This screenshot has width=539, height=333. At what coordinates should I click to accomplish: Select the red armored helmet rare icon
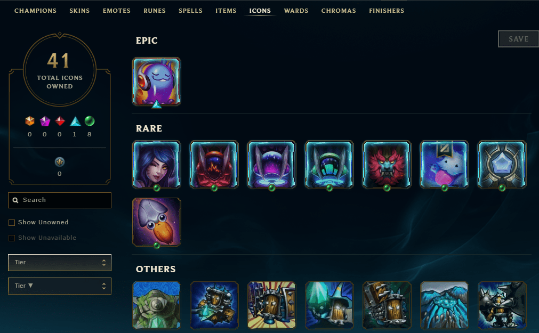coord(214,164)
